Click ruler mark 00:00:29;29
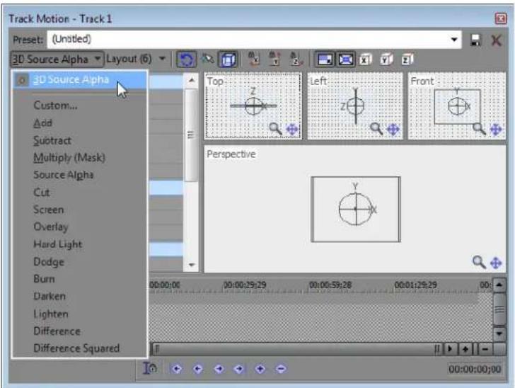This screenshot has height=388, width=515. (245, 285)
